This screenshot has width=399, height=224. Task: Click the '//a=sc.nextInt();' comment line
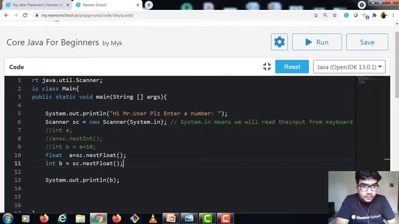(x=74, y=138)
